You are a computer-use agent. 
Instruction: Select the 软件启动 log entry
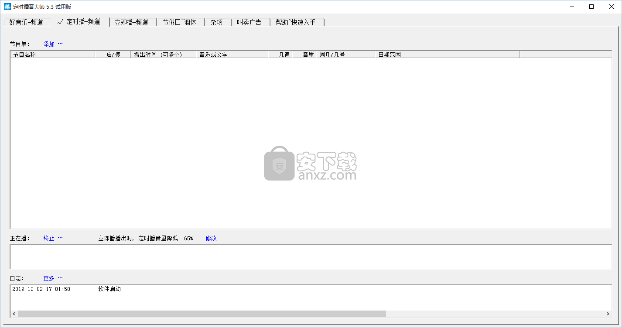coord(109,289)
